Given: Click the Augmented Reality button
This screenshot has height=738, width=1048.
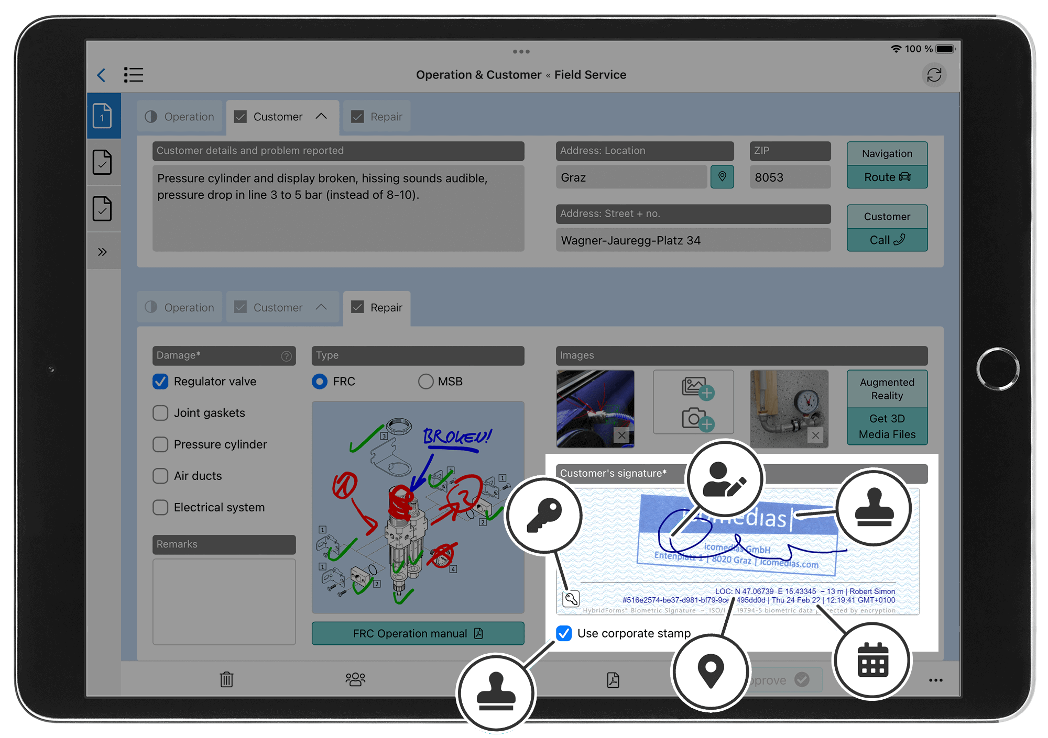Looking at the screenshot, I should tap(886, 394).
